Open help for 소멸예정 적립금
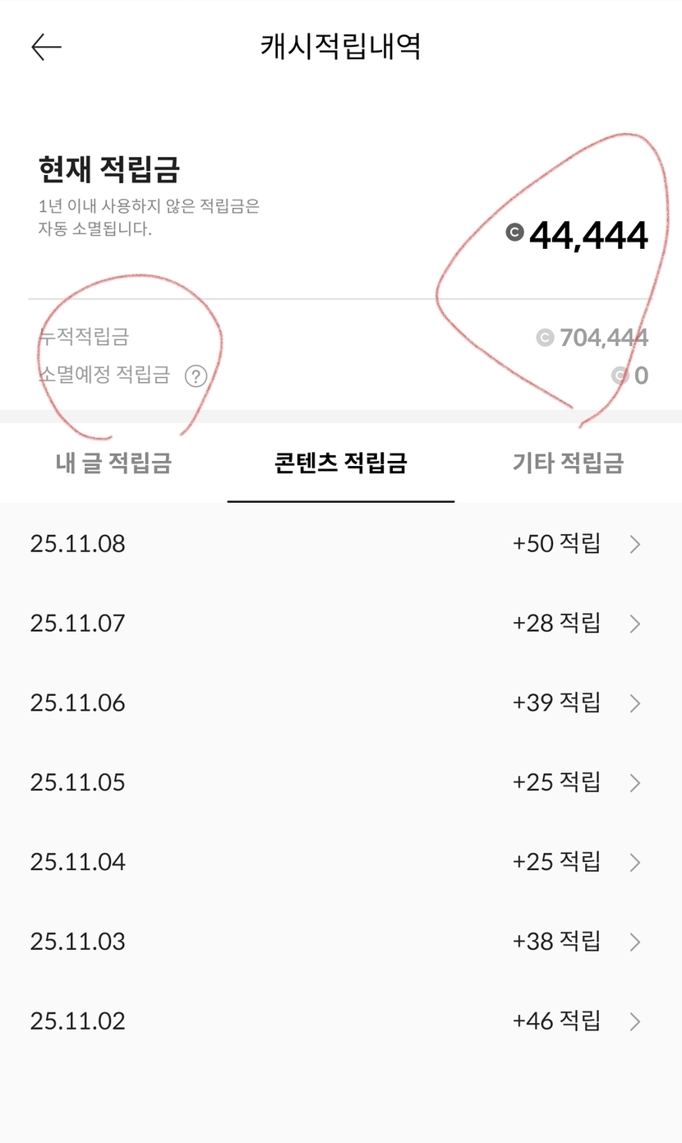 (x=196, y=376)
